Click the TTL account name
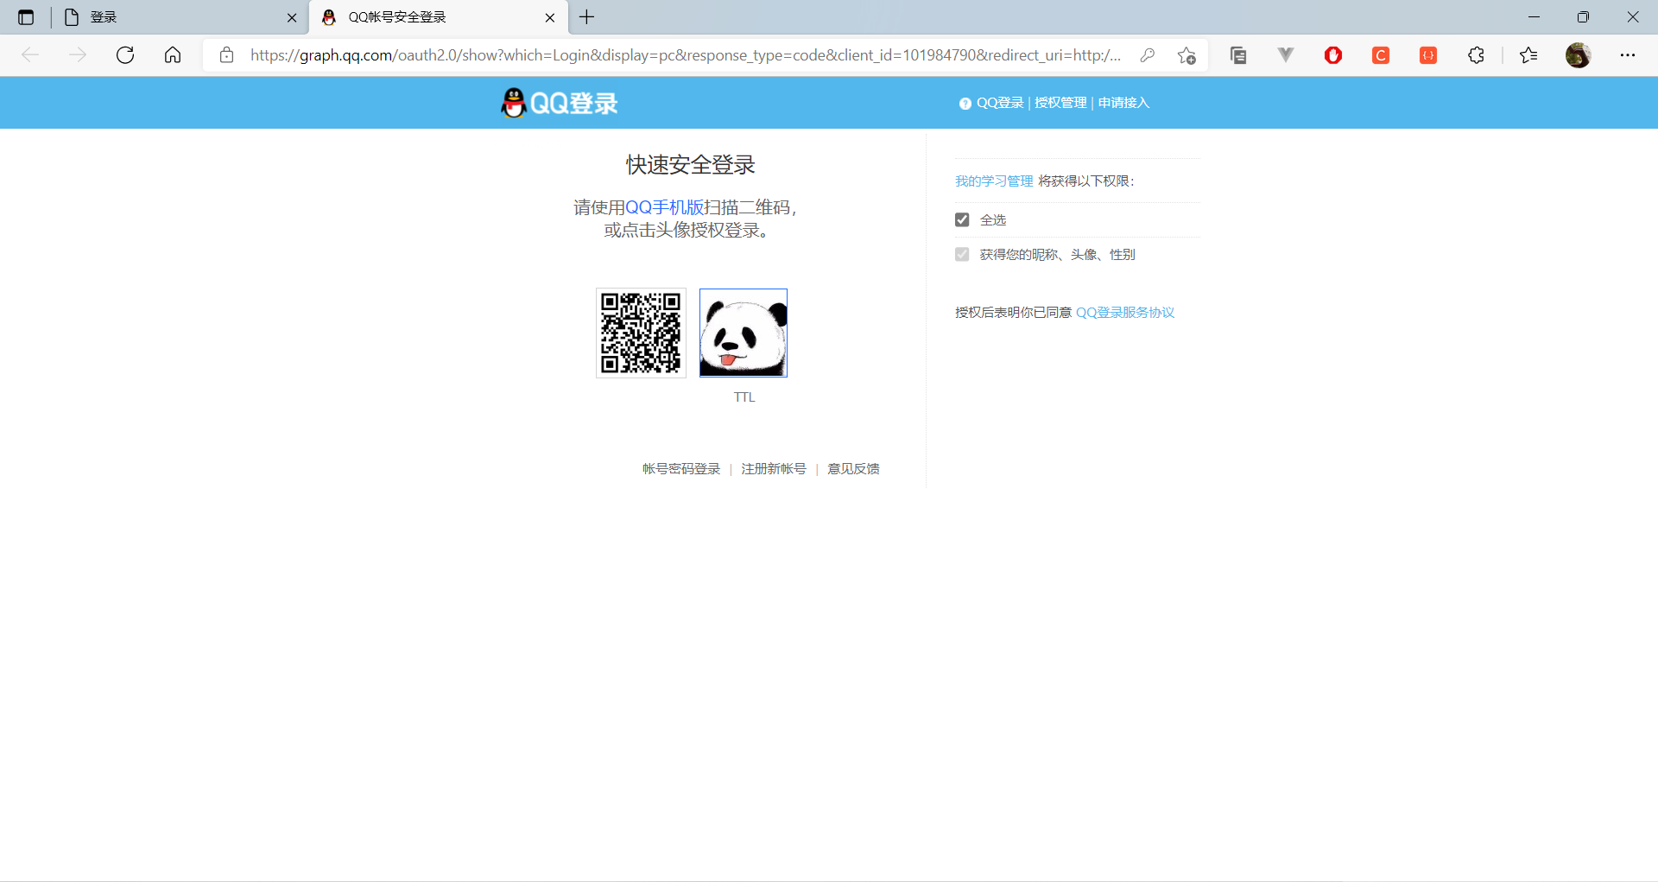The height and width of the screenshot is (882, 1658). point(744,397)
